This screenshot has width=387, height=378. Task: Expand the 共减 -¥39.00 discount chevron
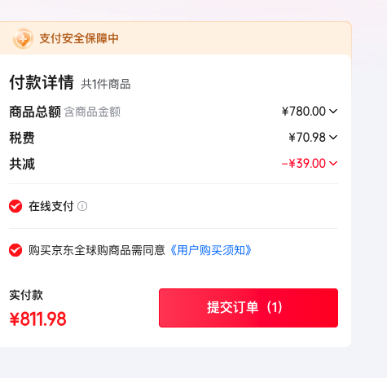click(x=333, y=163)
